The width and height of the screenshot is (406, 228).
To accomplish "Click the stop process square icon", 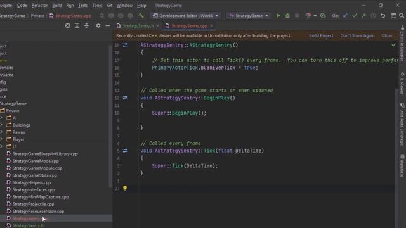I will pos(297,16).
